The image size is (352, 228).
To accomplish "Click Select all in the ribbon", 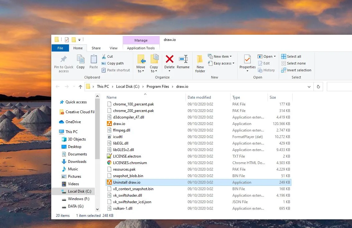I will tap(291, 56).
